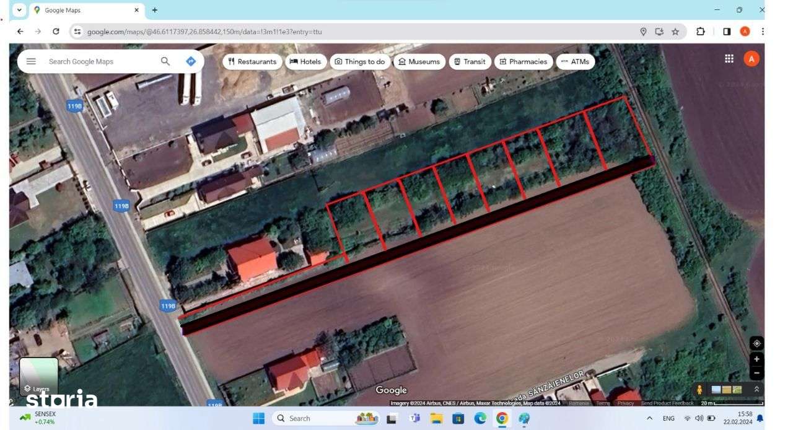Zoom out with the minus button

click(756, 373)
